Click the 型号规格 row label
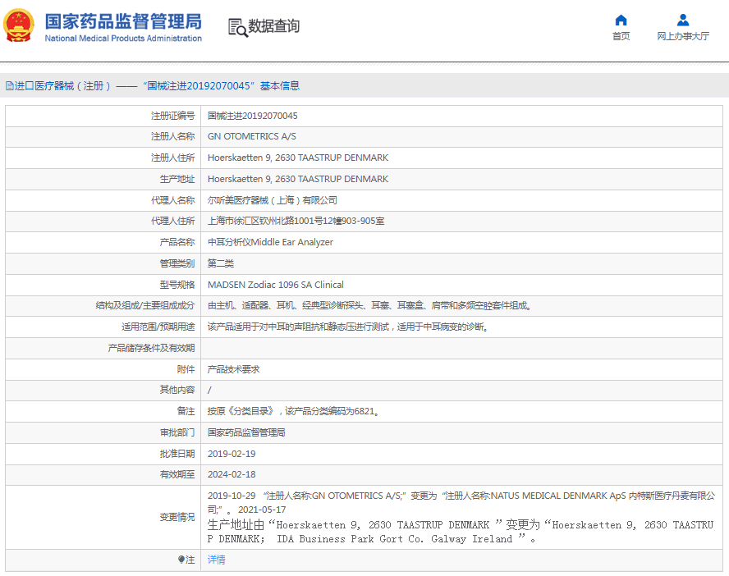This screenshot has width=729, height=576. coord(177,285)
